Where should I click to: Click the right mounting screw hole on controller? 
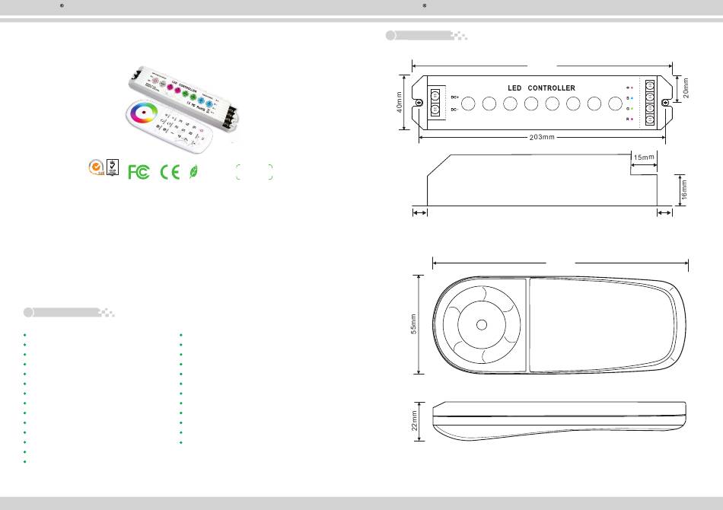pos(665,103)
